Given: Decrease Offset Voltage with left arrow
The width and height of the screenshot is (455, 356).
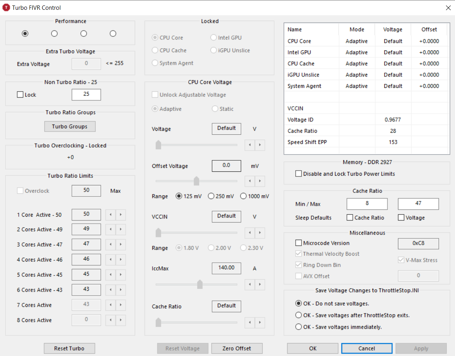Looking at the screenshot, I should [250, 181].
